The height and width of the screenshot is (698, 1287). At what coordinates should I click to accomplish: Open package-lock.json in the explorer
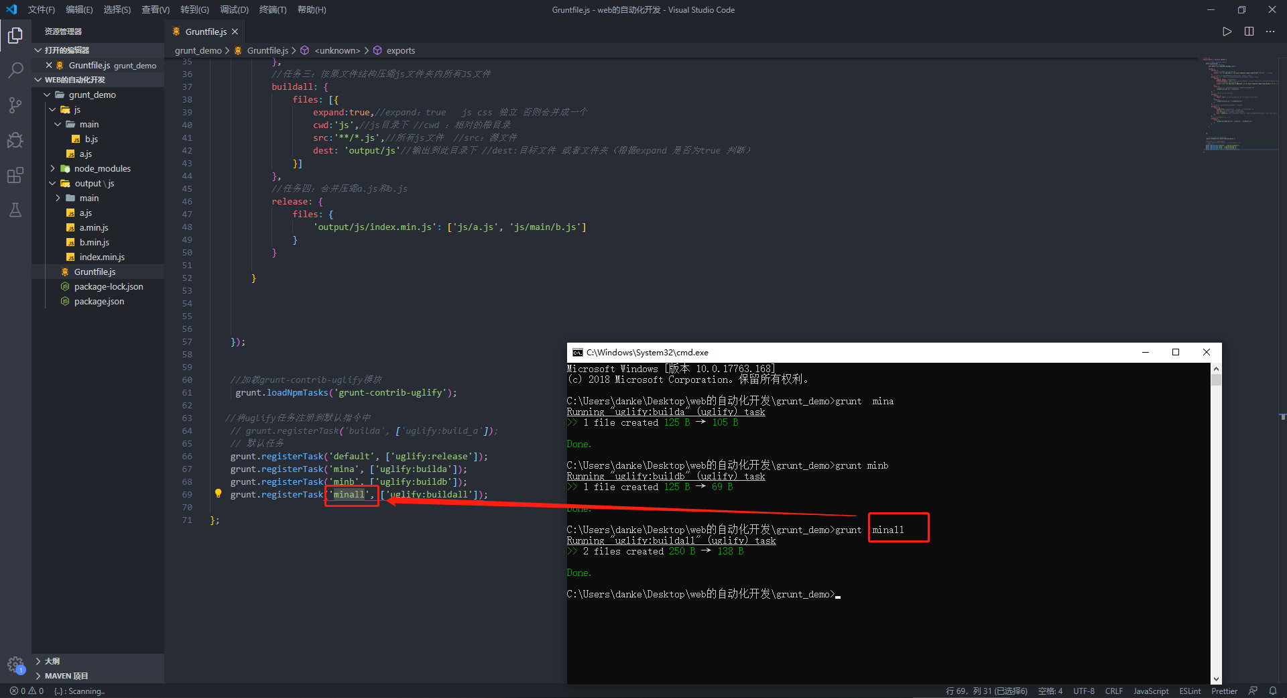click(98, 286)
